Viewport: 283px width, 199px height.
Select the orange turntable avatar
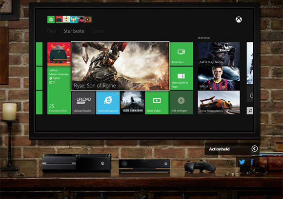[x=88, y=19]
